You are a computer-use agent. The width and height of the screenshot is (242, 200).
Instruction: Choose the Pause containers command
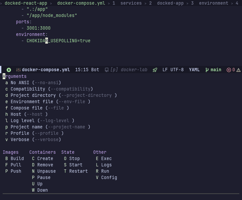(x=41, y=178)
